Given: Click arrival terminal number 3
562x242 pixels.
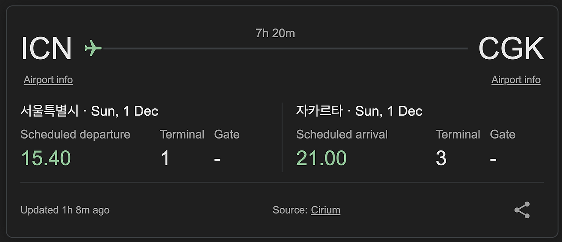Looking at the screenshot, I should point(441,158).
